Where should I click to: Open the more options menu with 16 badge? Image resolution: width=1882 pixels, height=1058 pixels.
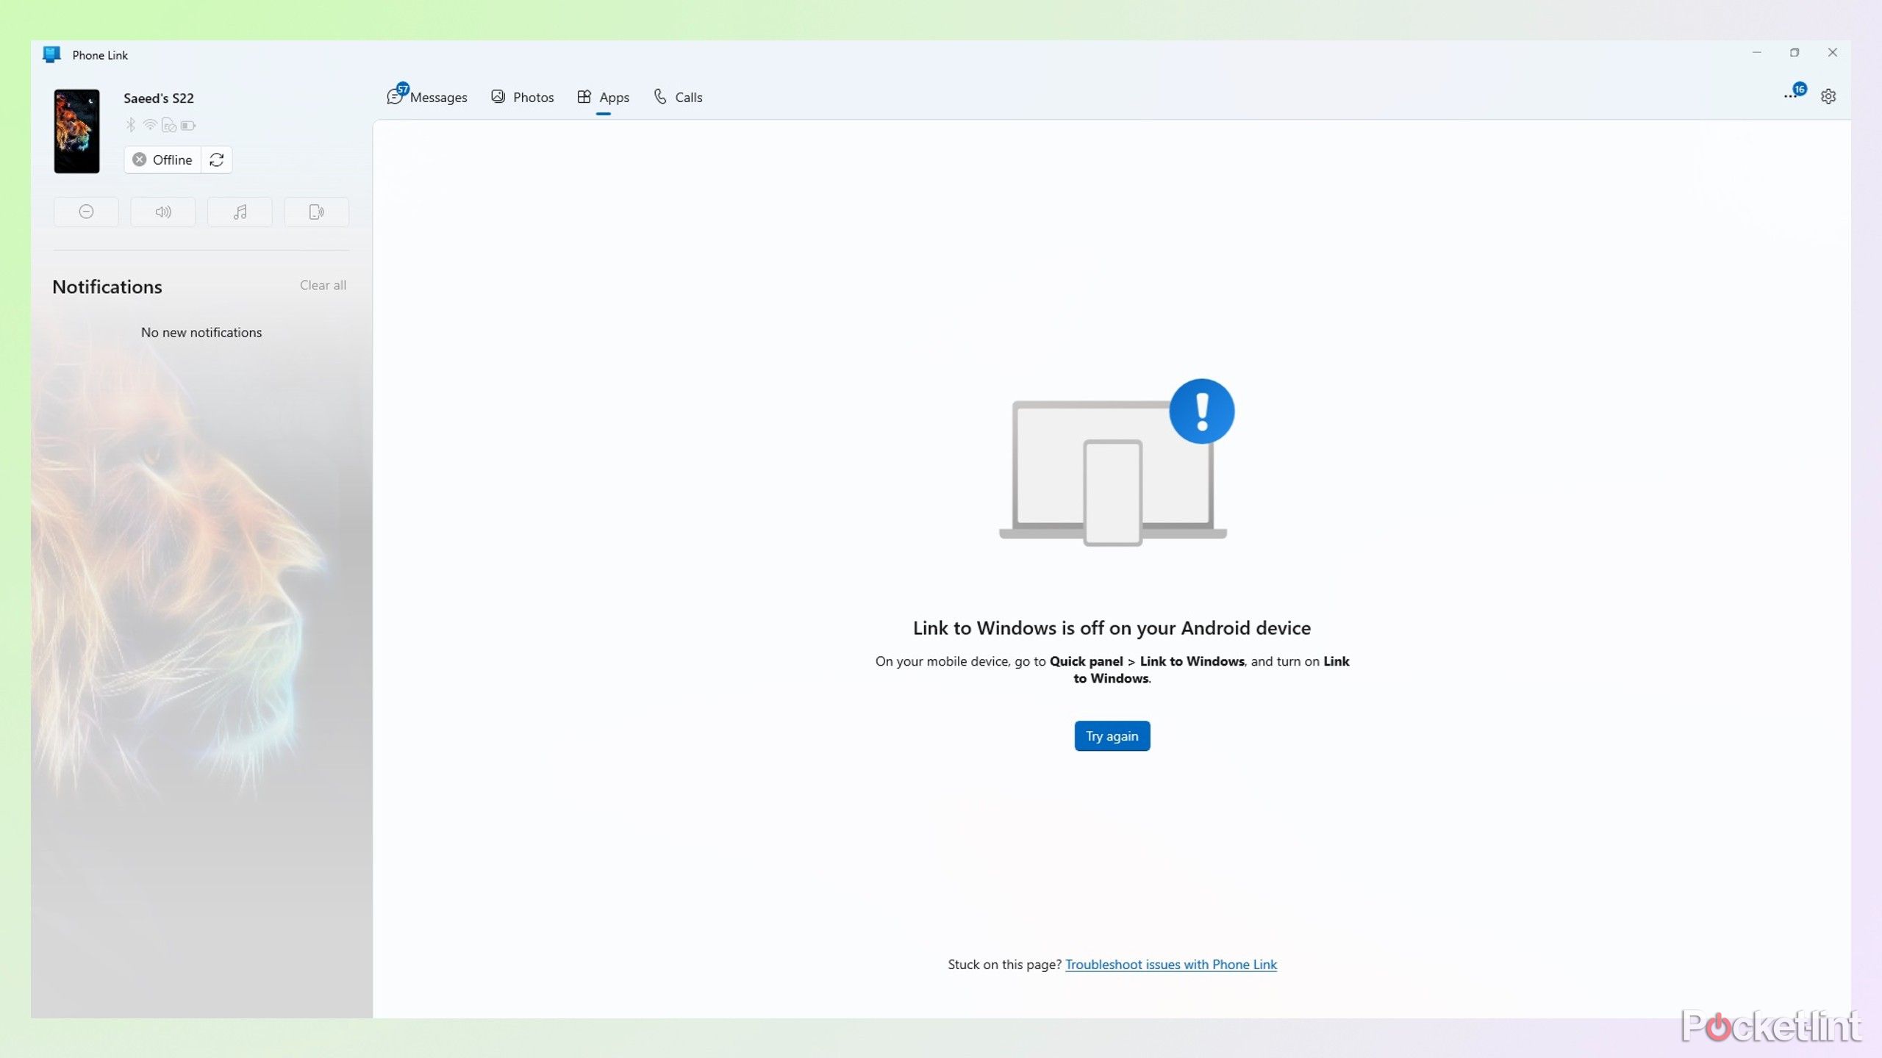pyautogui.click(x=1794, y=93)
